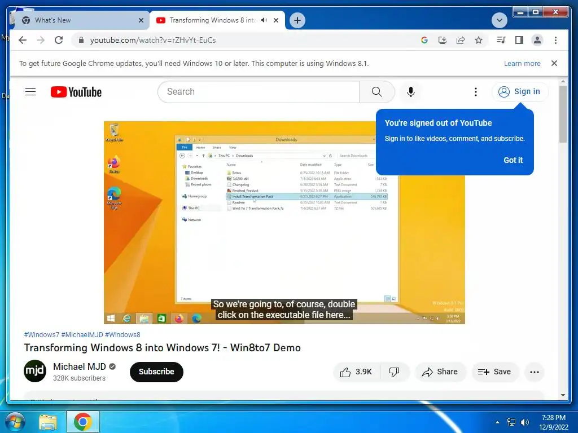The height and width of the screenshot is (433, 578).
Task: Open the Michael MJD channel name
Action: 79,366
